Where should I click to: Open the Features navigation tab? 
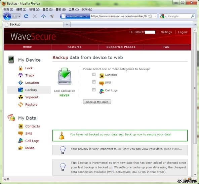[75, 47]
